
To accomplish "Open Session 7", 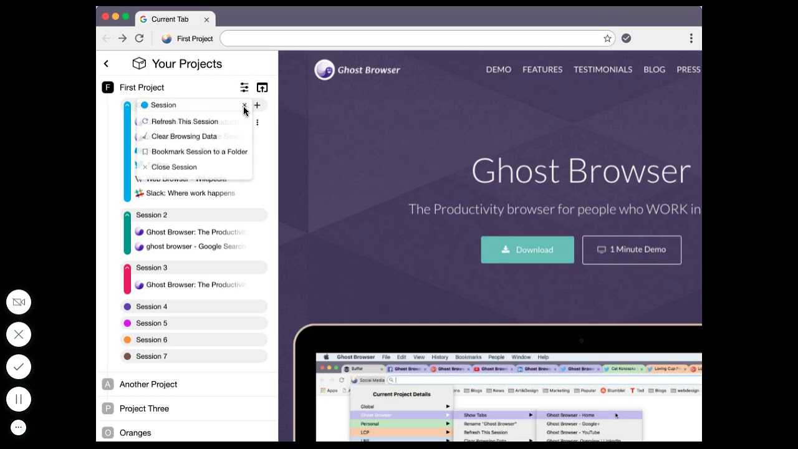I will [194, 357].
